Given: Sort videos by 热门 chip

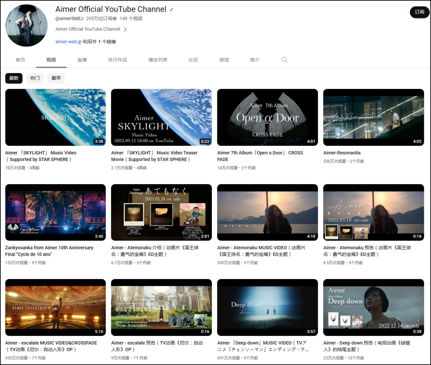Looking at the screenshot, I should (35, 78).
